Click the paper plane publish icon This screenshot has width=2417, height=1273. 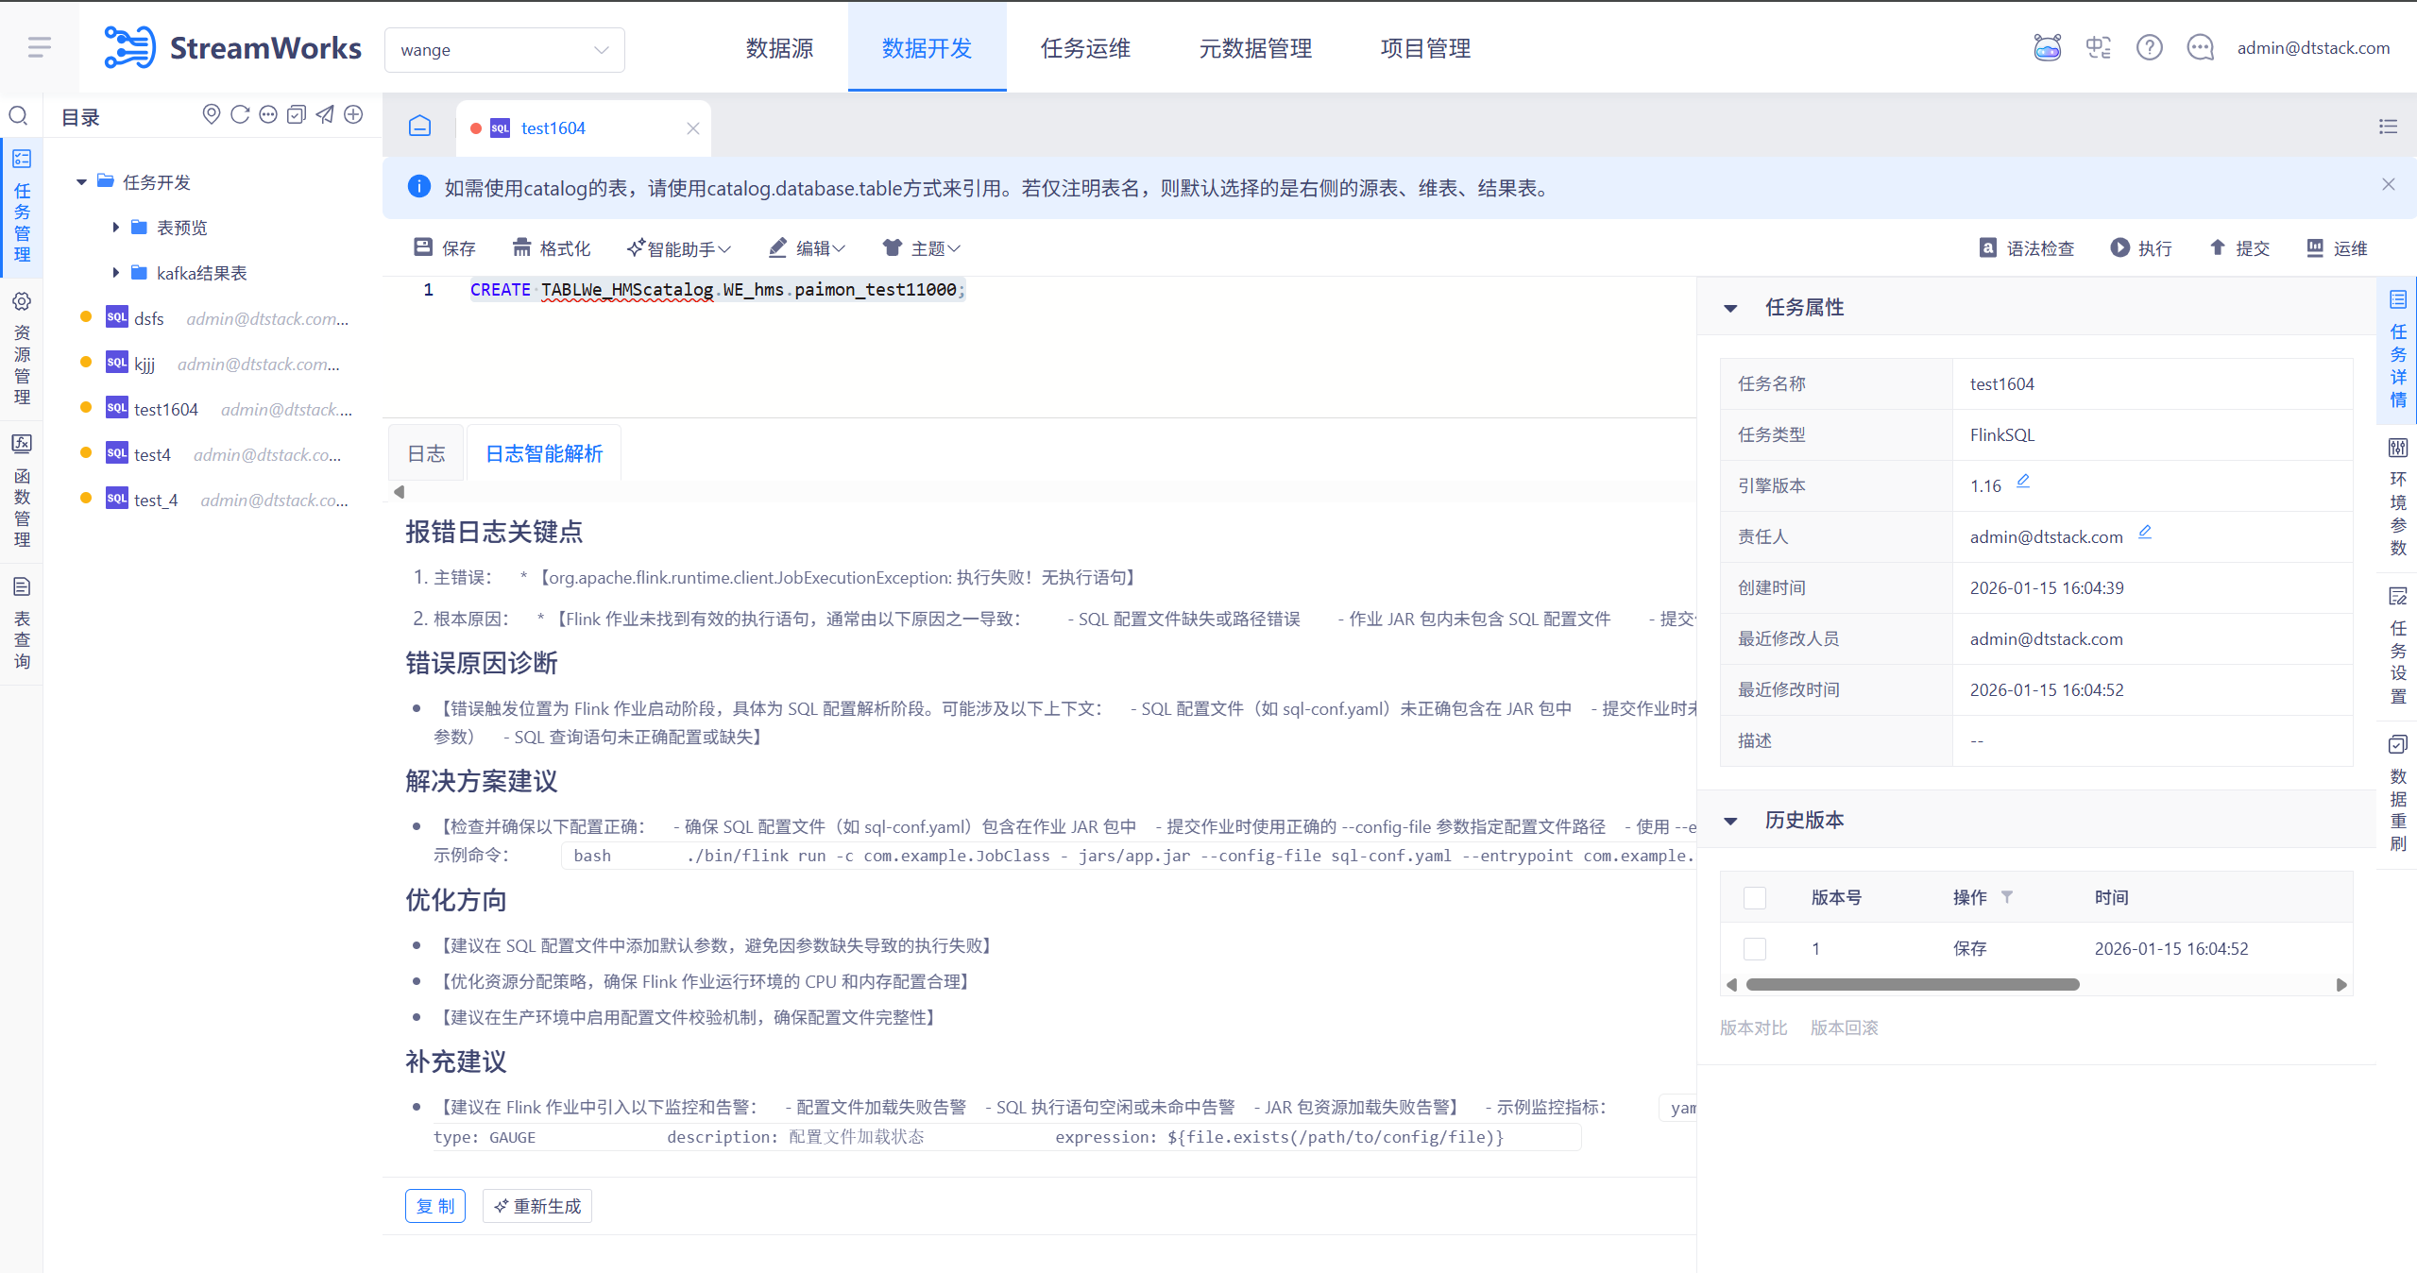point(325,114)
